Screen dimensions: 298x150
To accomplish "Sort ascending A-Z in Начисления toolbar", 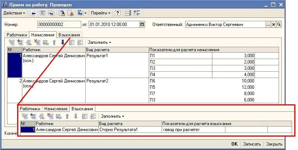I will pos(72,42).
